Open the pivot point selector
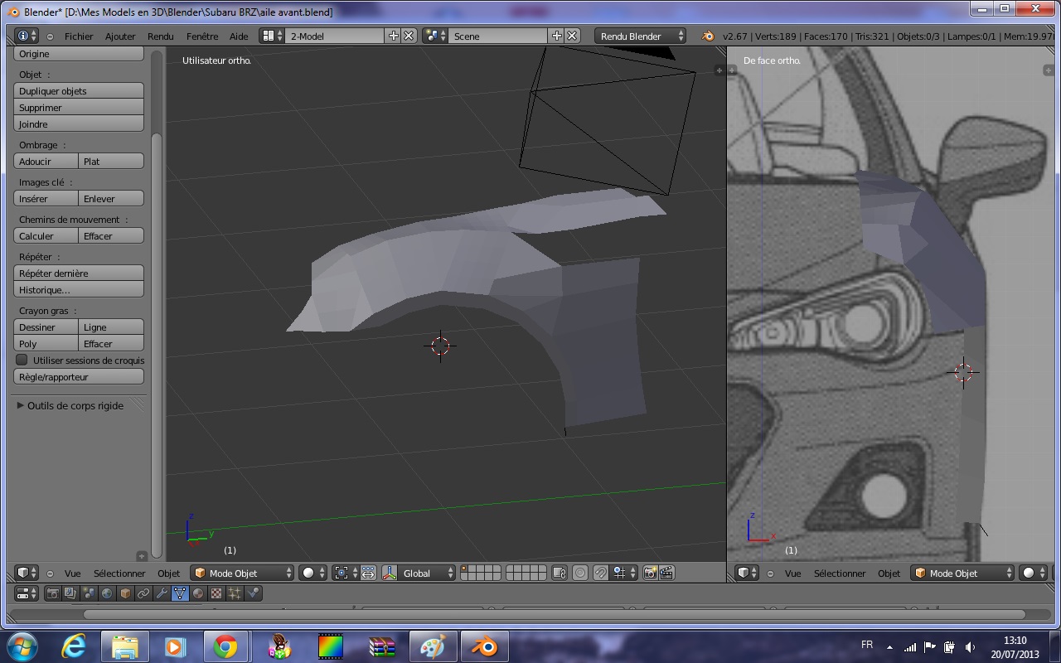The height and width of the screenshot is (663, 1061). pos(346,573)
